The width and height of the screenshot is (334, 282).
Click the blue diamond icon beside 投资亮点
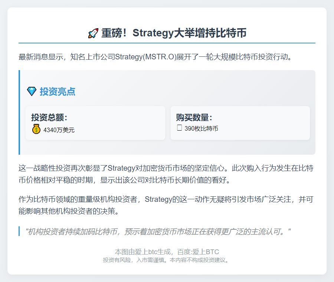pos(32,91)
